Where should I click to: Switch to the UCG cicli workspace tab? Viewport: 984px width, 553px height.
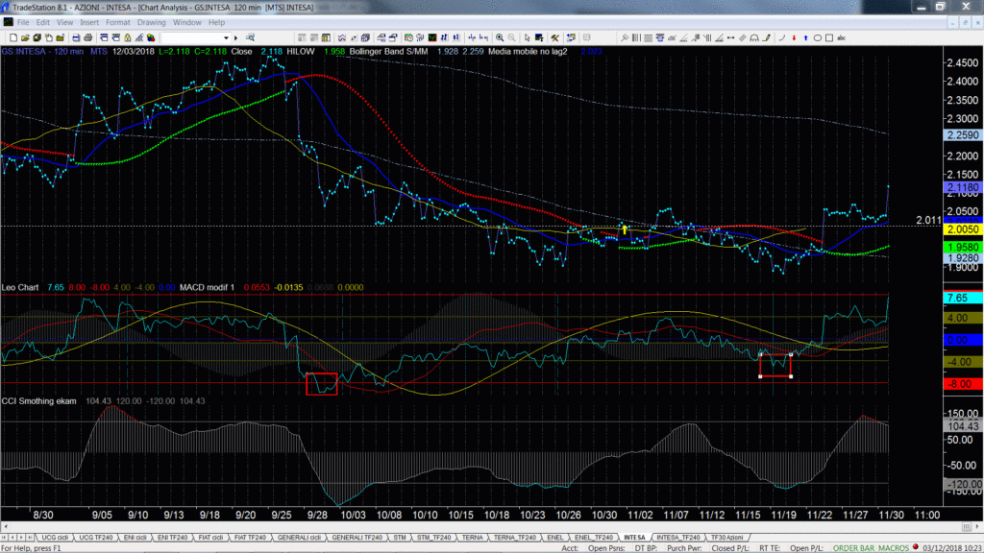(55, 538)
